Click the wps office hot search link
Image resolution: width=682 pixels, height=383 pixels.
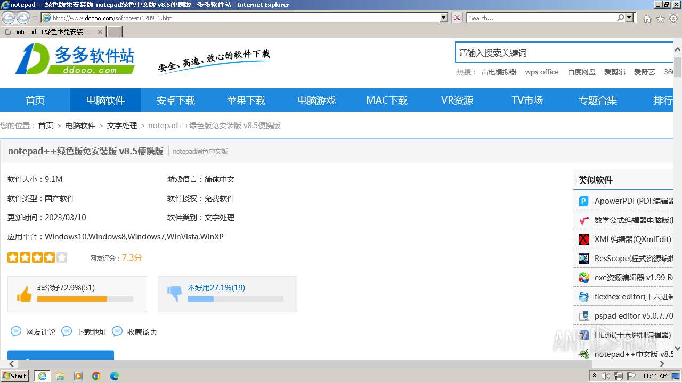click(x=542, y=72)
